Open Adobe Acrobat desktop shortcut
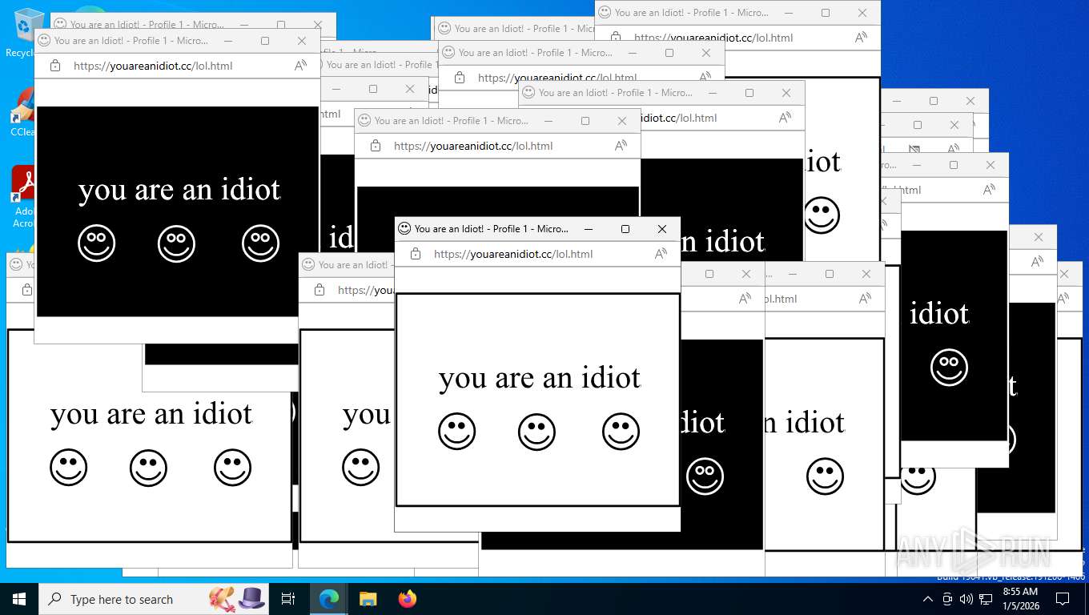The width and height of the screenshot is (1089, 615). click(x=22, y=197)
